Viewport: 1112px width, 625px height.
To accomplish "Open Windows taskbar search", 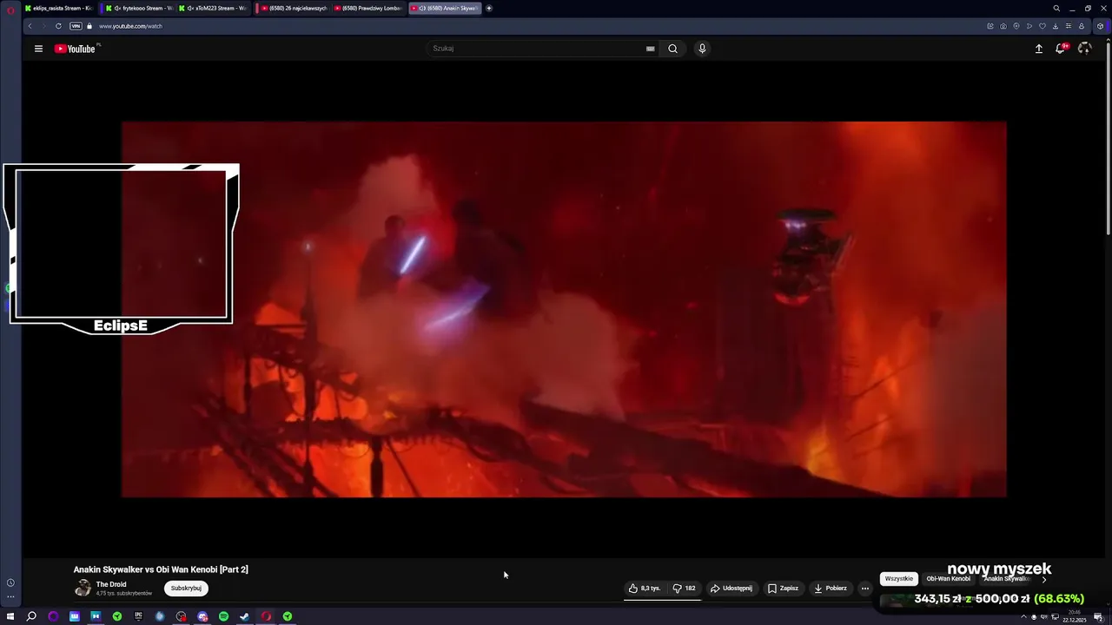I will point(31,616).
